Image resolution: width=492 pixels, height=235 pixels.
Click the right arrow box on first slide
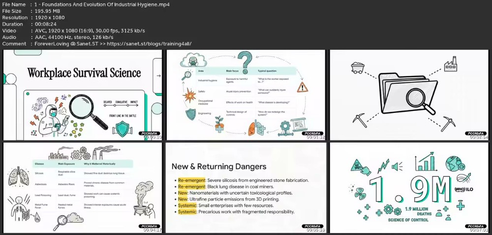click(158, 76)
